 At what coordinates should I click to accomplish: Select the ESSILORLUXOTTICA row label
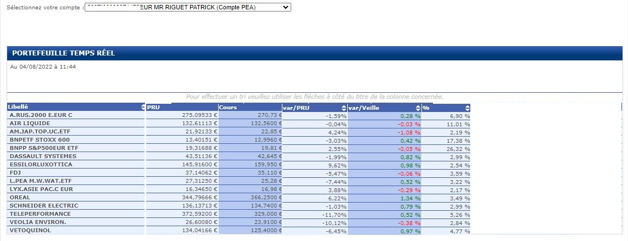pyautogui.click(x=41, y=165)
